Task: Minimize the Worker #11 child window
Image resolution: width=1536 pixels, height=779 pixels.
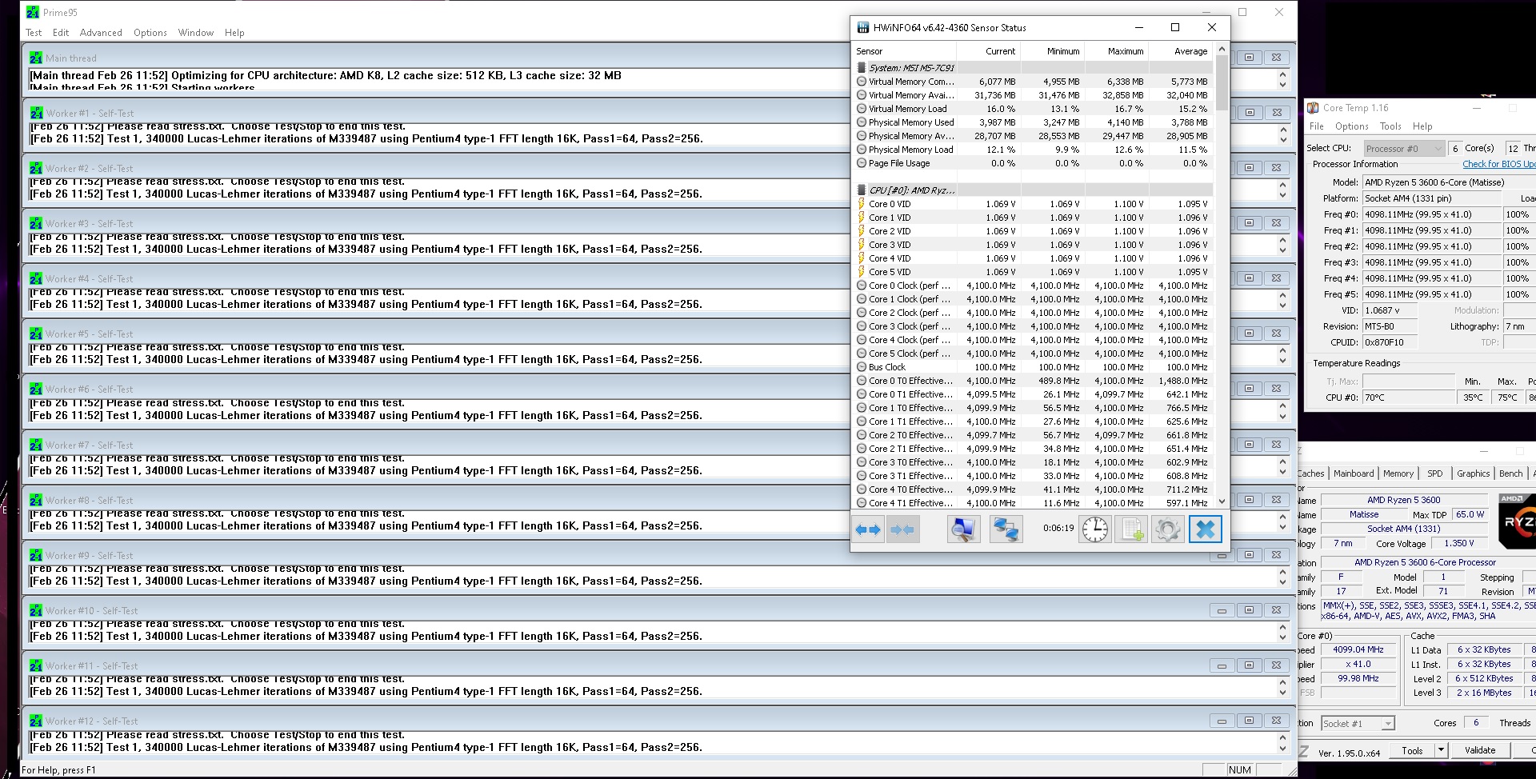Action: click(1222, 665)
